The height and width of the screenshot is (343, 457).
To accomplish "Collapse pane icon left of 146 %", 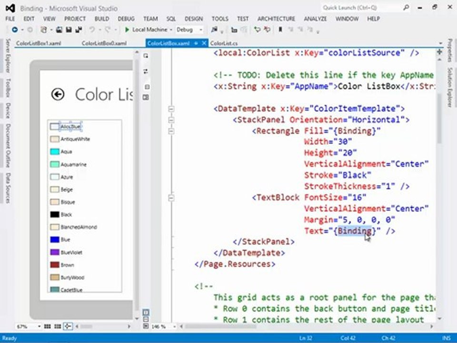I will coord(146,326).
